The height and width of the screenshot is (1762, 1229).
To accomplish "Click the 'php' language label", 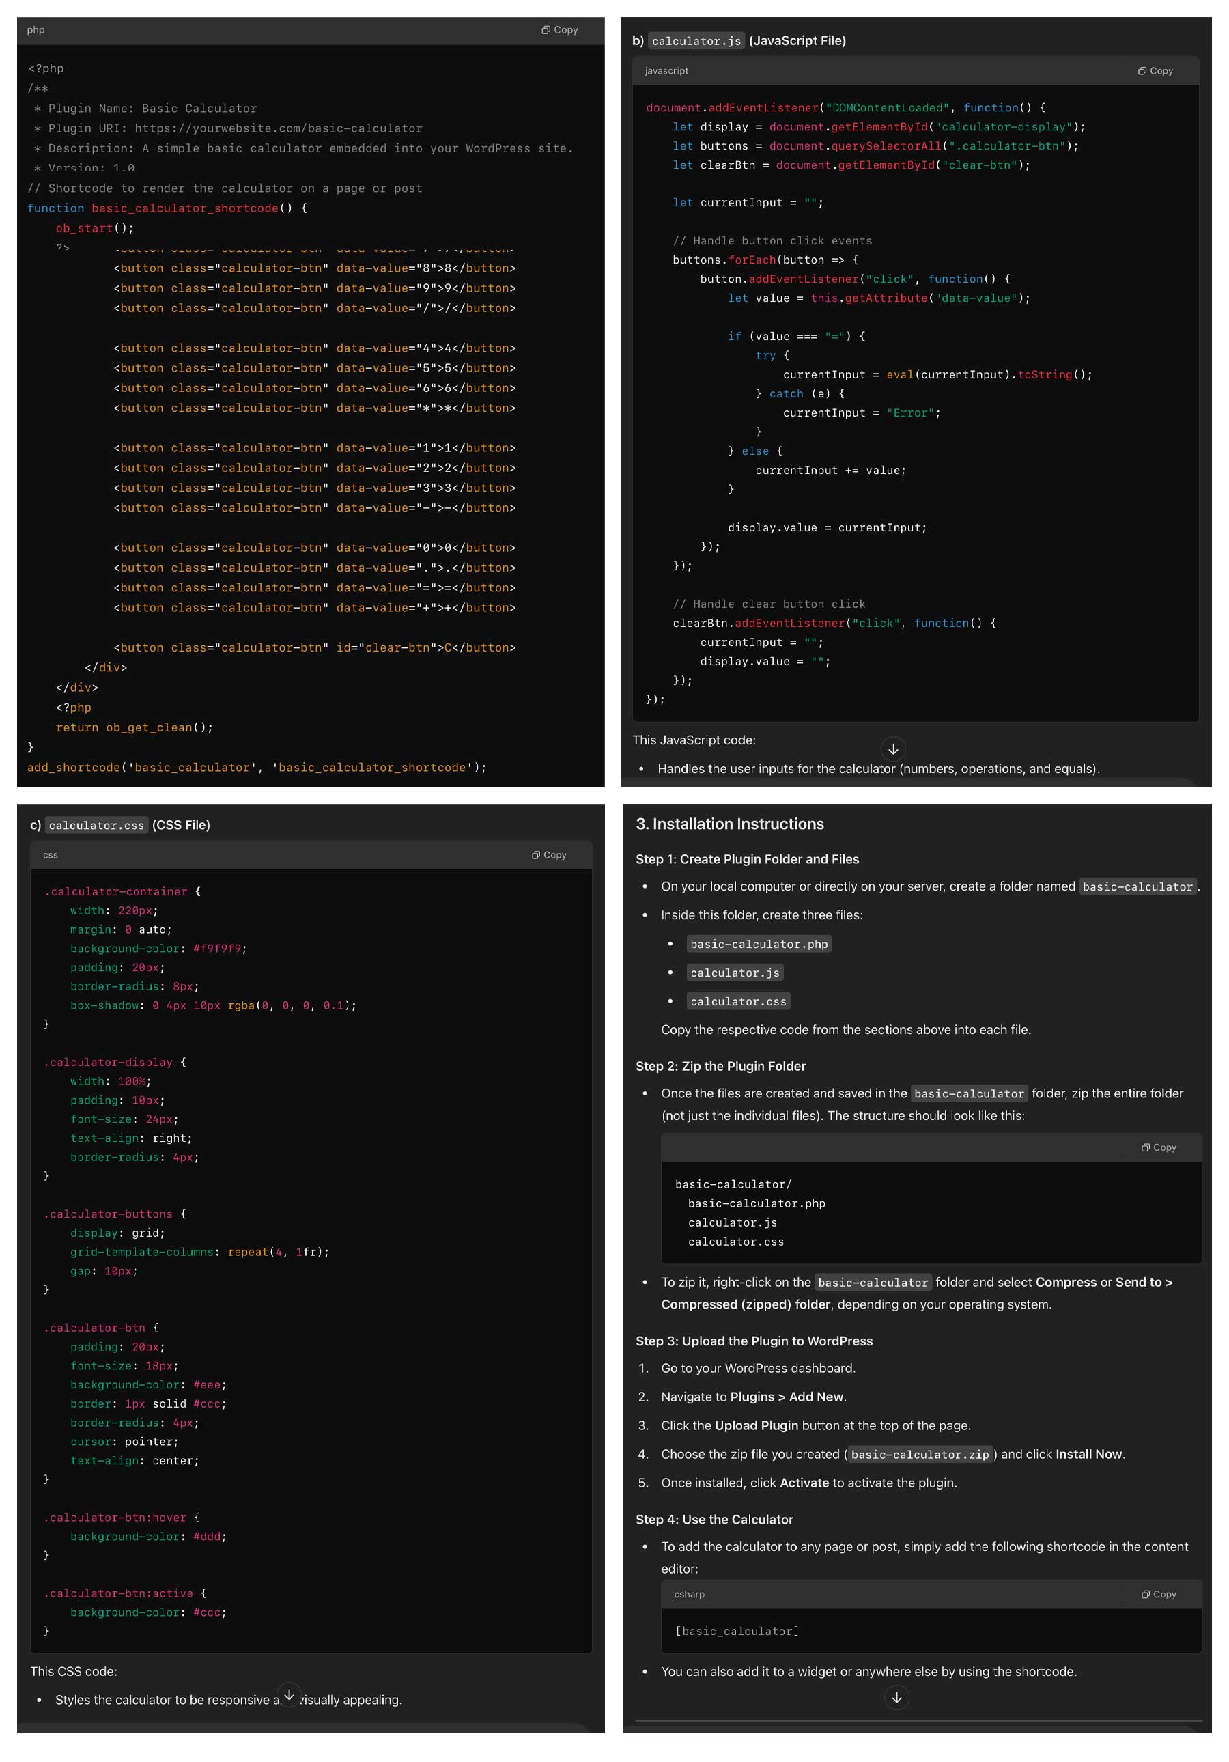I will pos(36,29).
